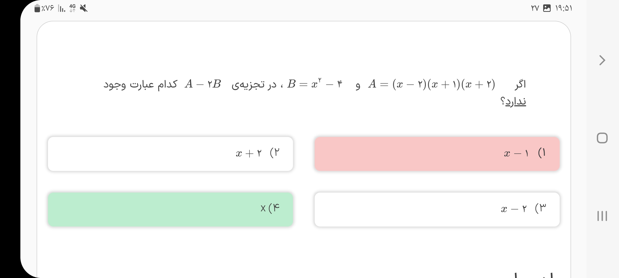Tap the battery icon in status bar

[x=37, y=8]
